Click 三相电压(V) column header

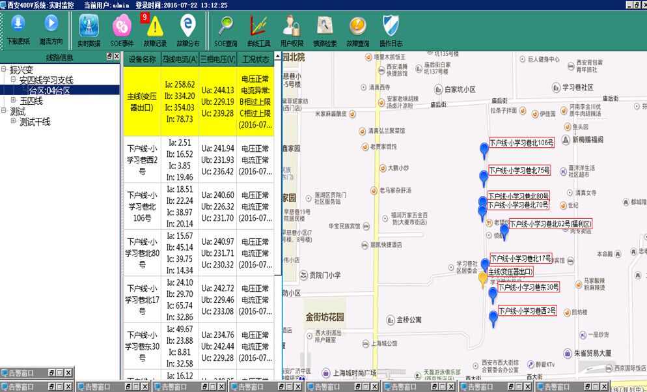pos(218,59)
